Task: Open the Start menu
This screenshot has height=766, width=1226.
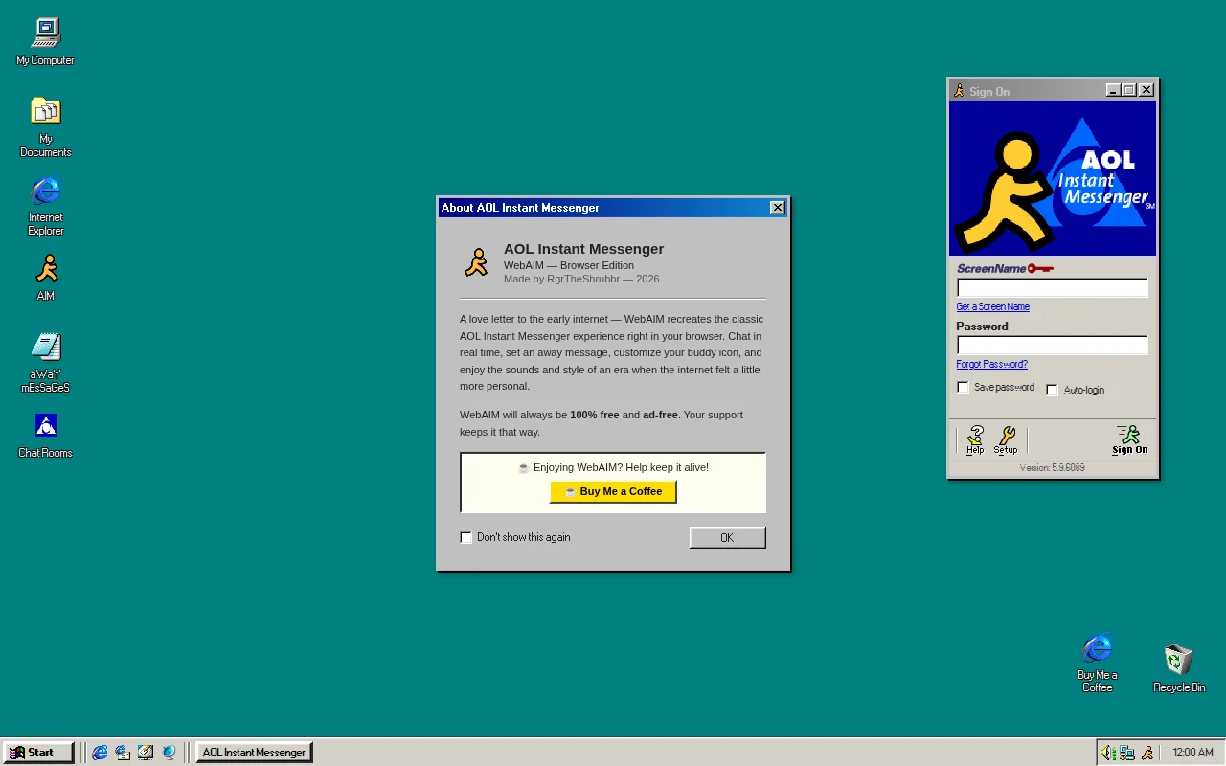Action: point(38,753)
